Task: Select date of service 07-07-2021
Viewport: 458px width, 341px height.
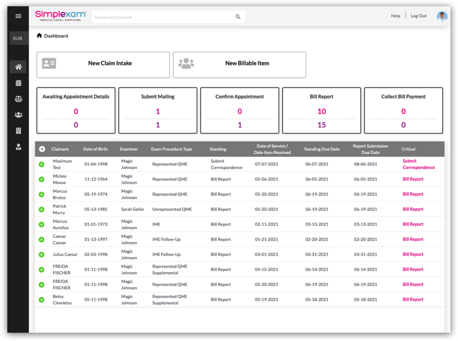Action: [x=267, y=164]
